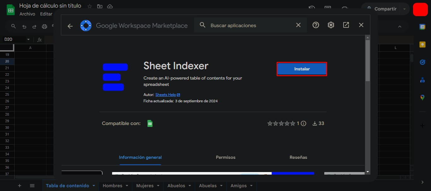View the cloud save status
Viewport: 431px width, 191px height.
(110, 6)
